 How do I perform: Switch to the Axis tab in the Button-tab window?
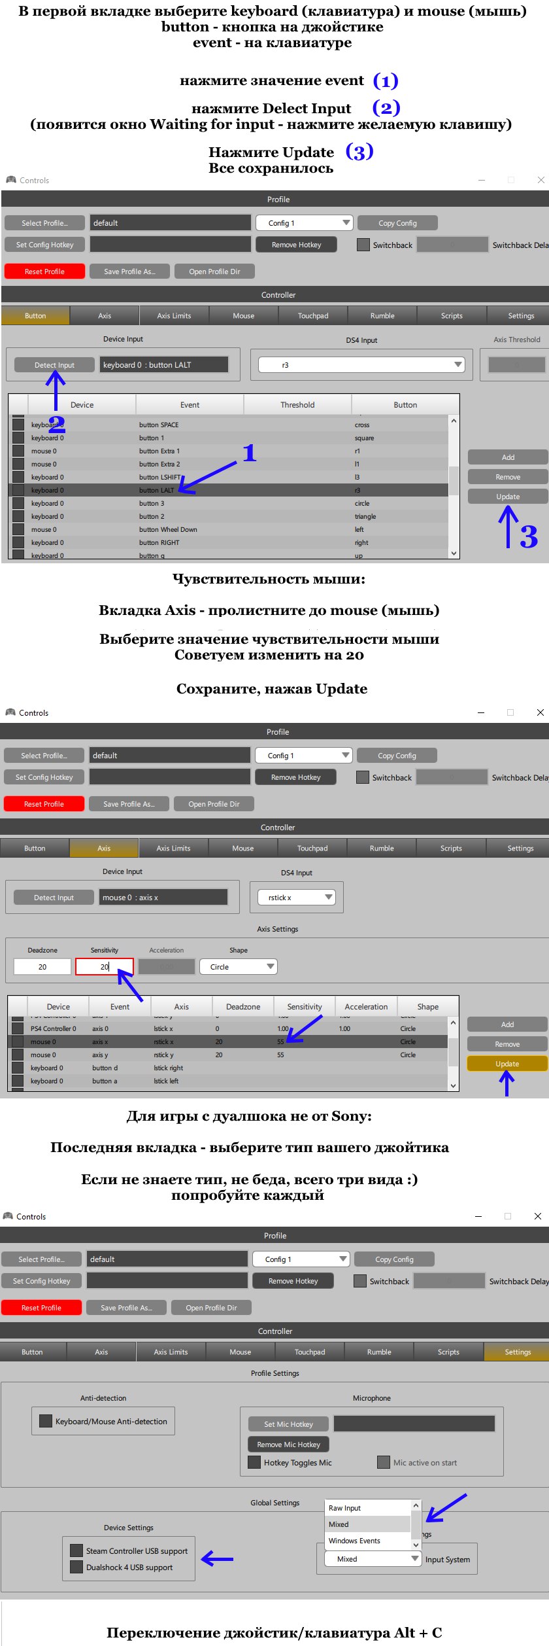coord(105,315)
